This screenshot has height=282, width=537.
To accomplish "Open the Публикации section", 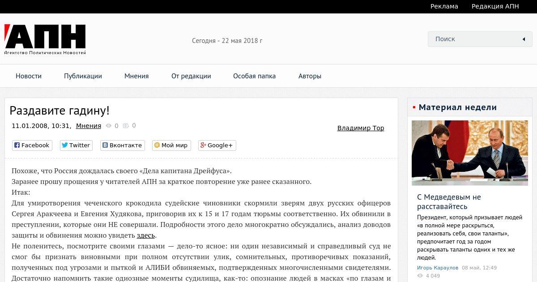I will (83, 76).
